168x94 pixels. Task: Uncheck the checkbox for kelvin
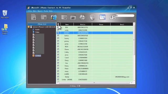(58, 36)
